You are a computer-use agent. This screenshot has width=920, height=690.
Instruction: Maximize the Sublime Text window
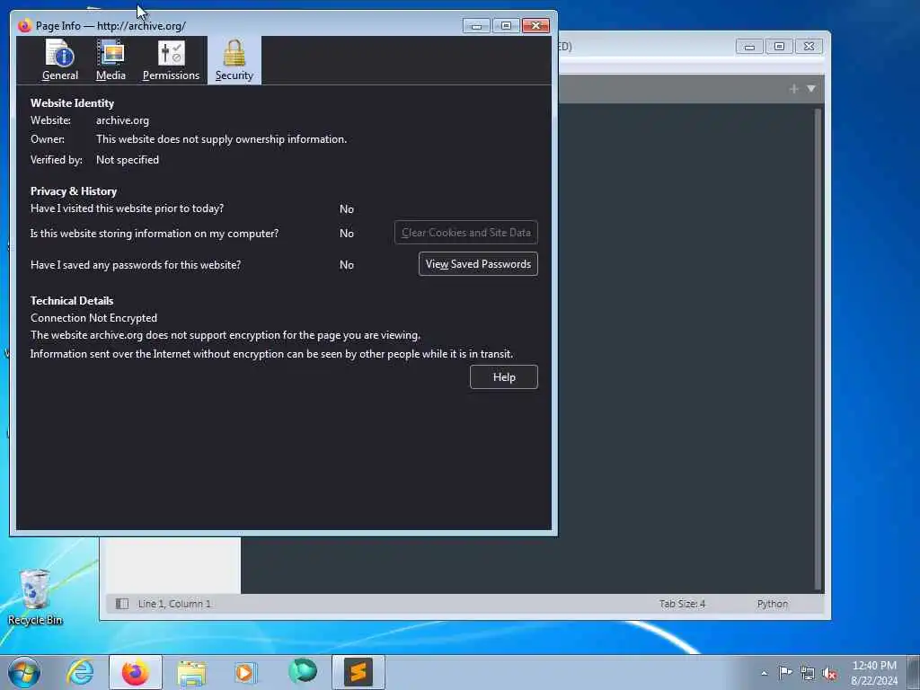coord(779,47)
